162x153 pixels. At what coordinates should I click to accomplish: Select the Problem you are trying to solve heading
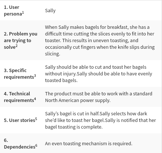point(20,40)
